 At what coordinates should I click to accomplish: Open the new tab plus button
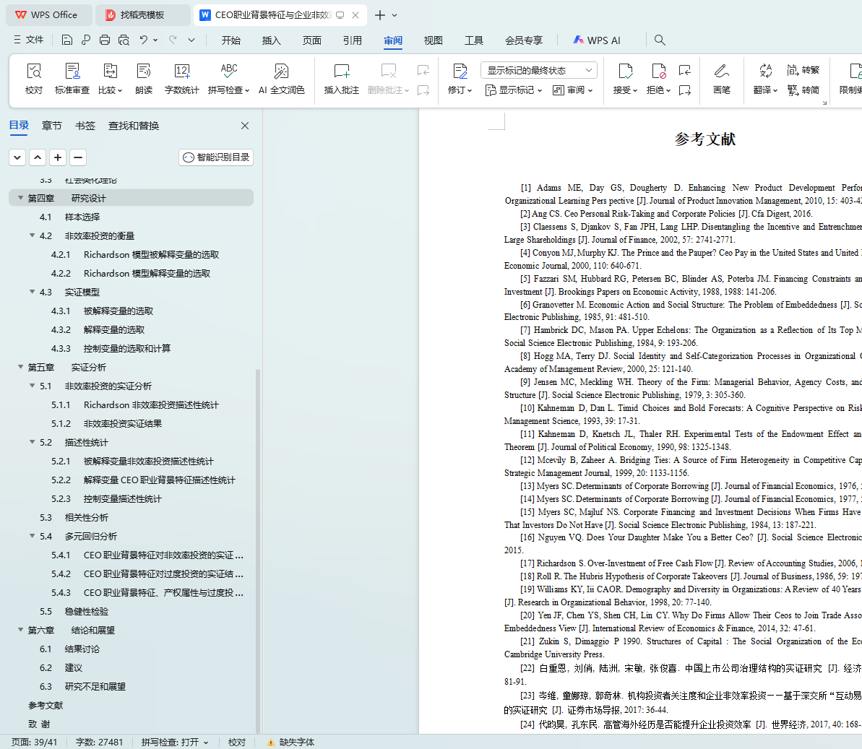pos(380,15)
